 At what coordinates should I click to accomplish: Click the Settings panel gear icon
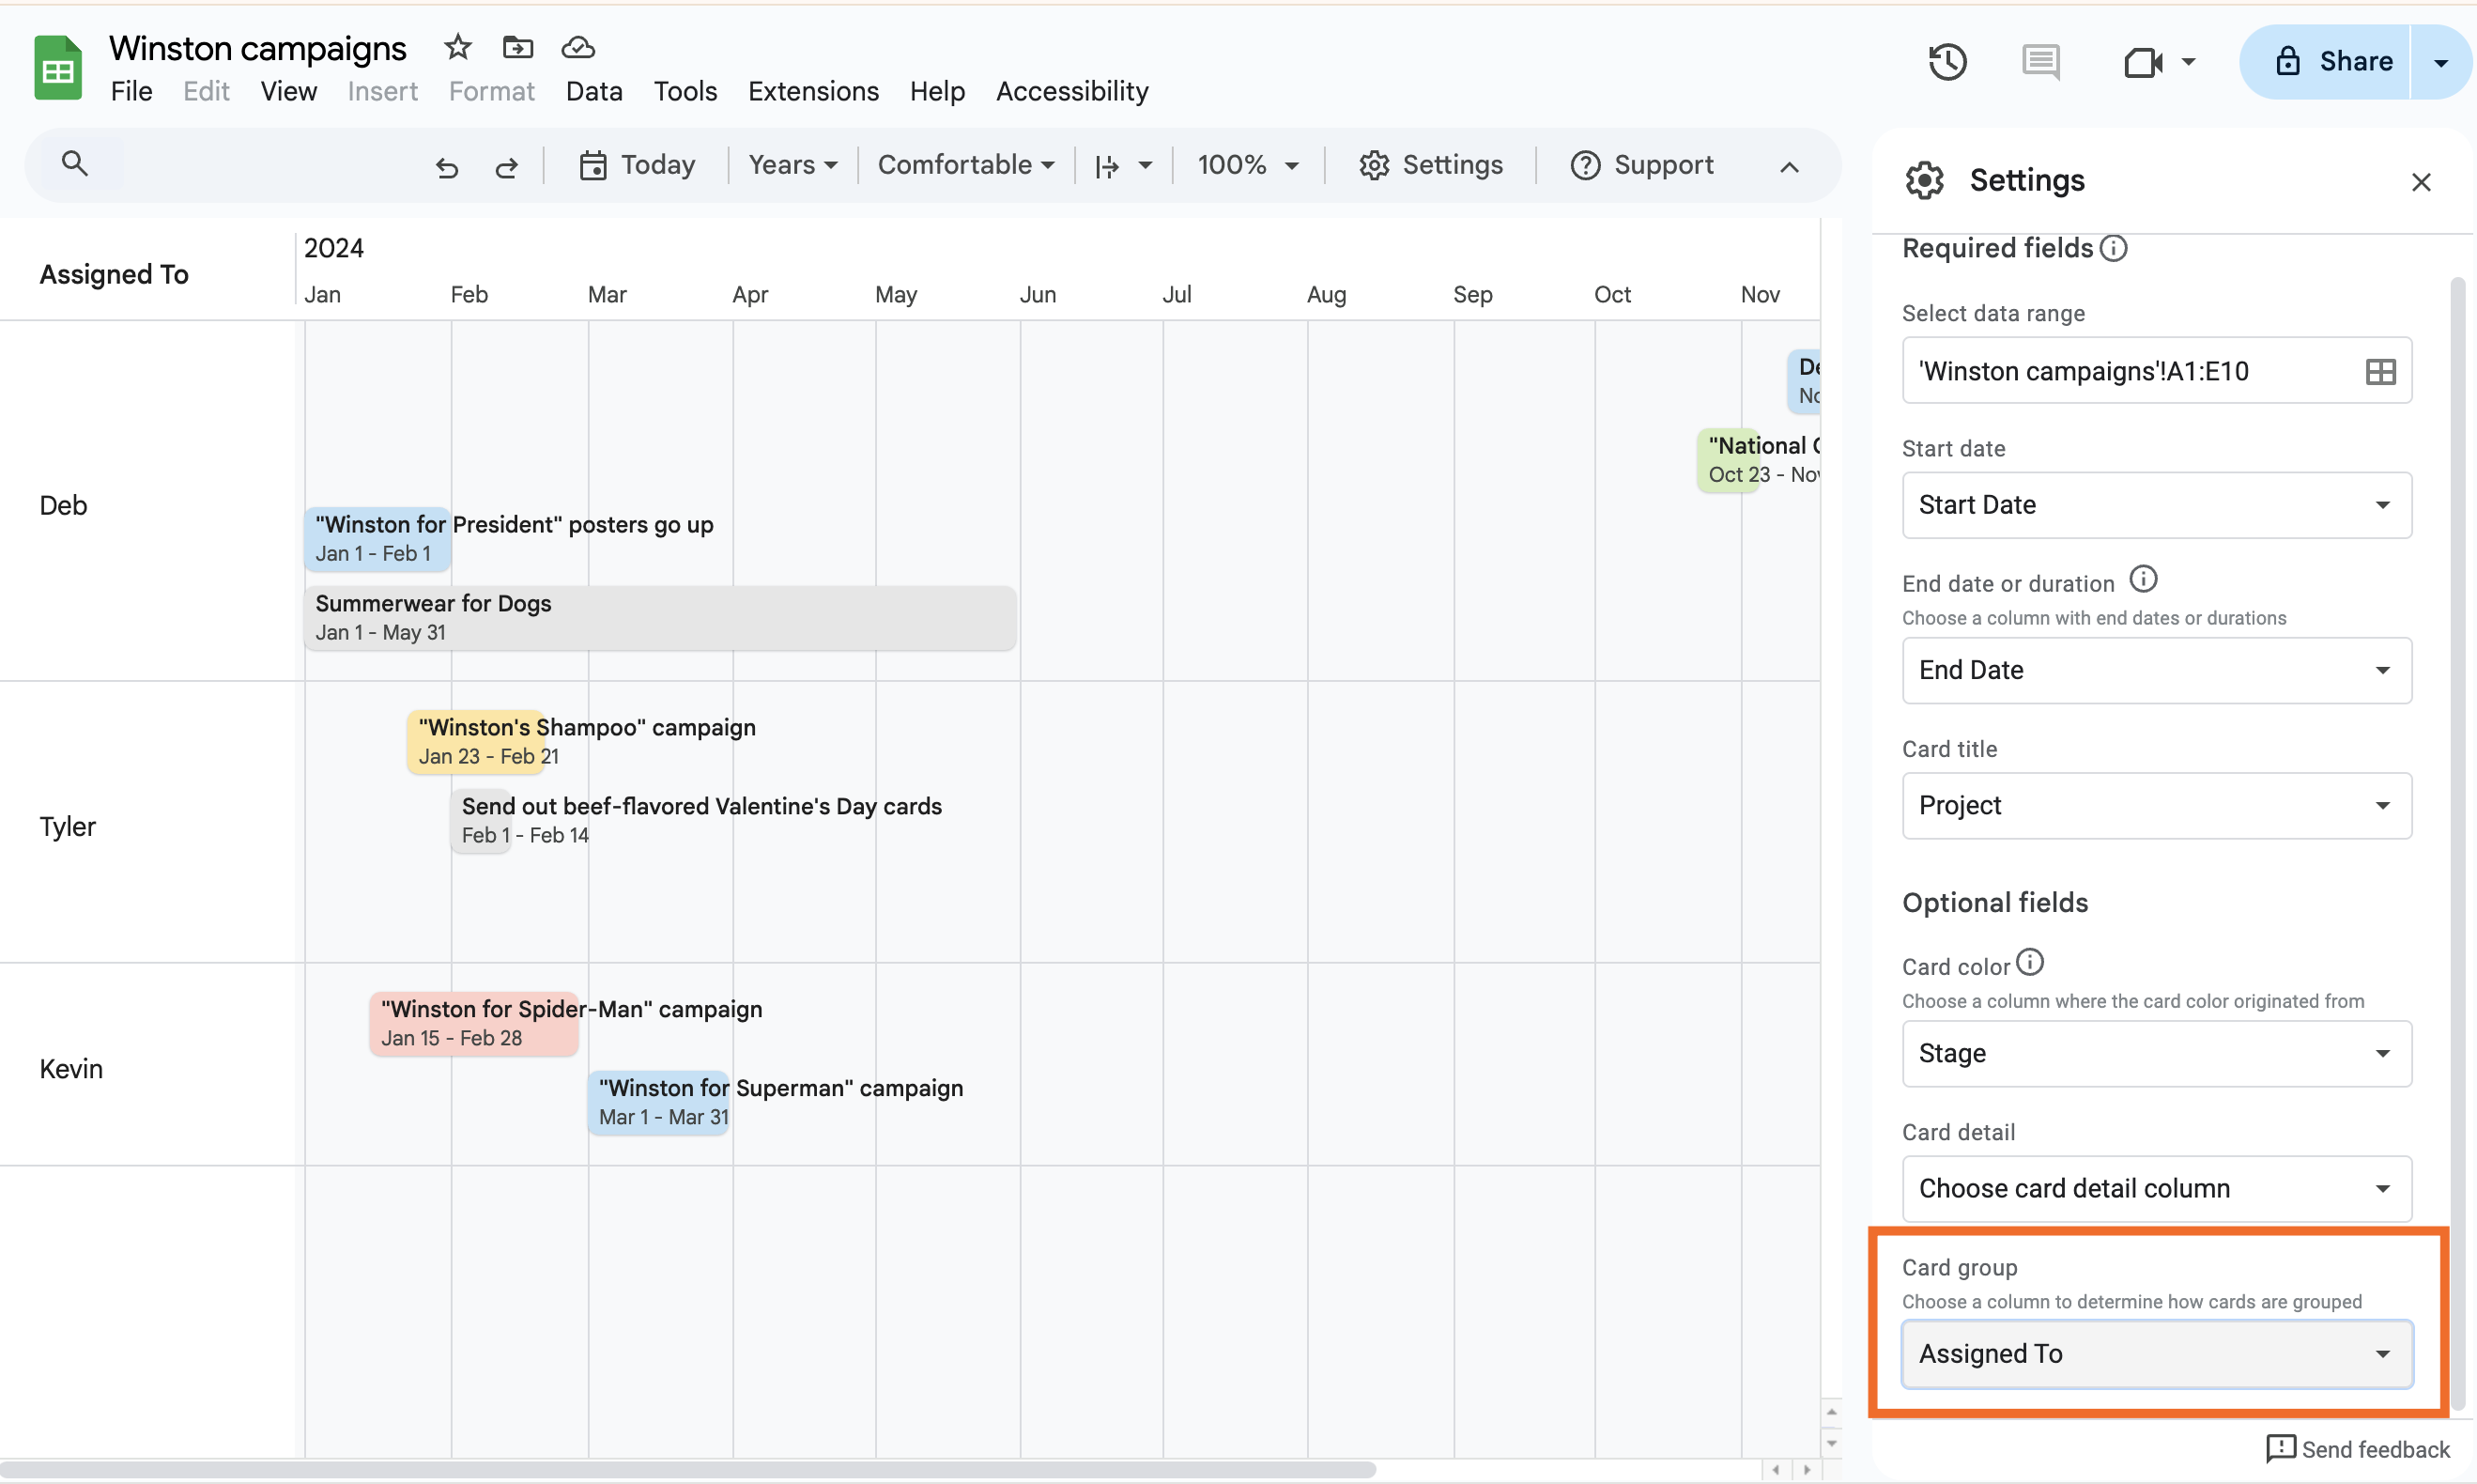coord(1924,181)
